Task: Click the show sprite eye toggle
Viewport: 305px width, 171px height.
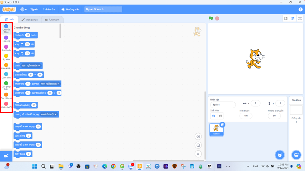Action: pyautogui.click(x=214, y=116)
